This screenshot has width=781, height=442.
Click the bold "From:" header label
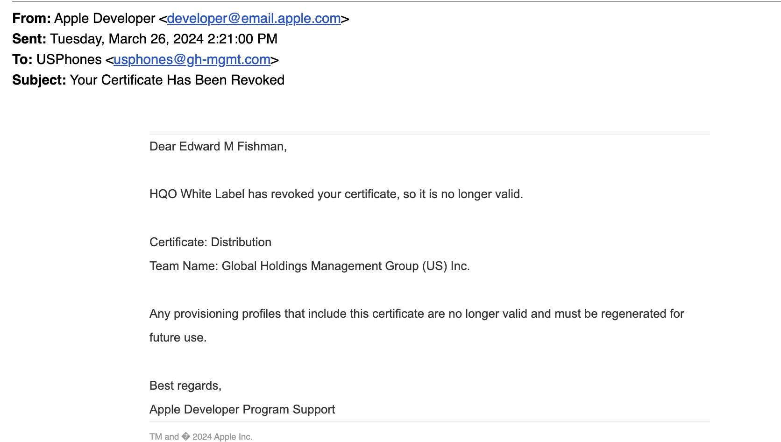tap(31, 19)
